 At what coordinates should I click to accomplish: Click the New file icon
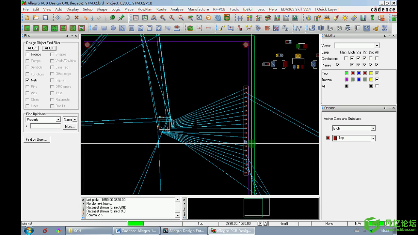click(x=27, y=18)
